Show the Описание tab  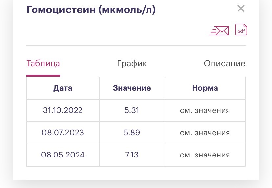[x=224, y=63]
